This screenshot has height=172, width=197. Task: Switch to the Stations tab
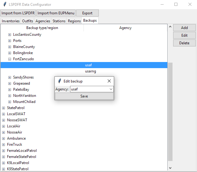(59, 21)
